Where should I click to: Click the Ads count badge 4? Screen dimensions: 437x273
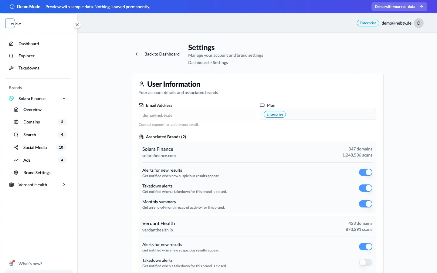click(x=62, y=160)
